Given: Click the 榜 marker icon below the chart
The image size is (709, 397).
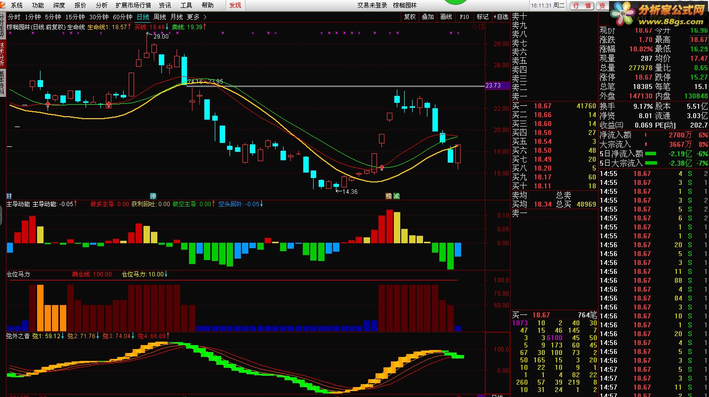Looking at the screenshot, I should point(389,196).
